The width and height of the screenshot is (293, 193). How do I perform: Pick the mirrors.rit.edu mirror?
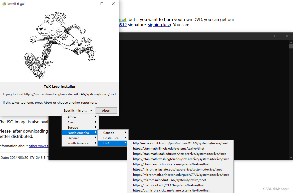pos(169,185)
